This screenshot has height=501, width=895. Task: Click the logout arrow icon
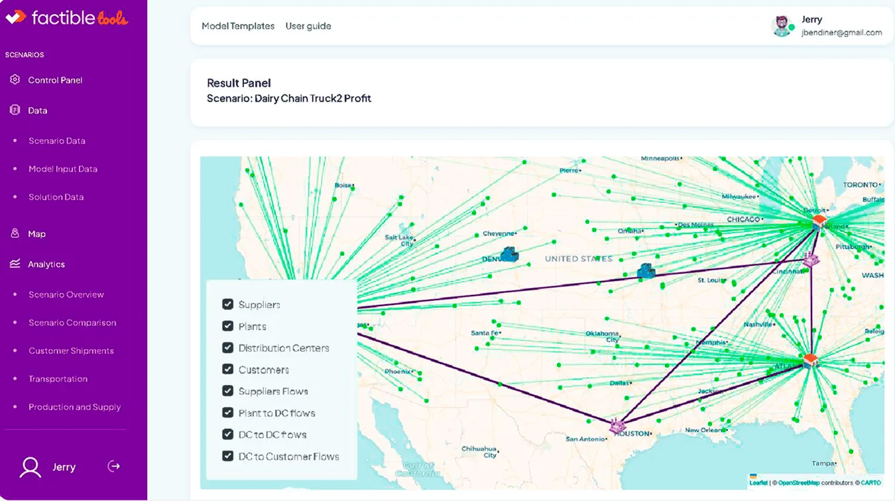tap(114, 467)
